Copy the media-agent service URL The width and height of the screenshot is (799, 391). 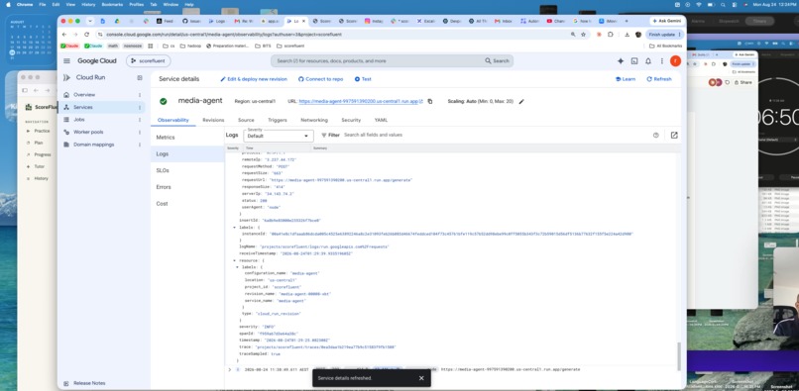430,101
